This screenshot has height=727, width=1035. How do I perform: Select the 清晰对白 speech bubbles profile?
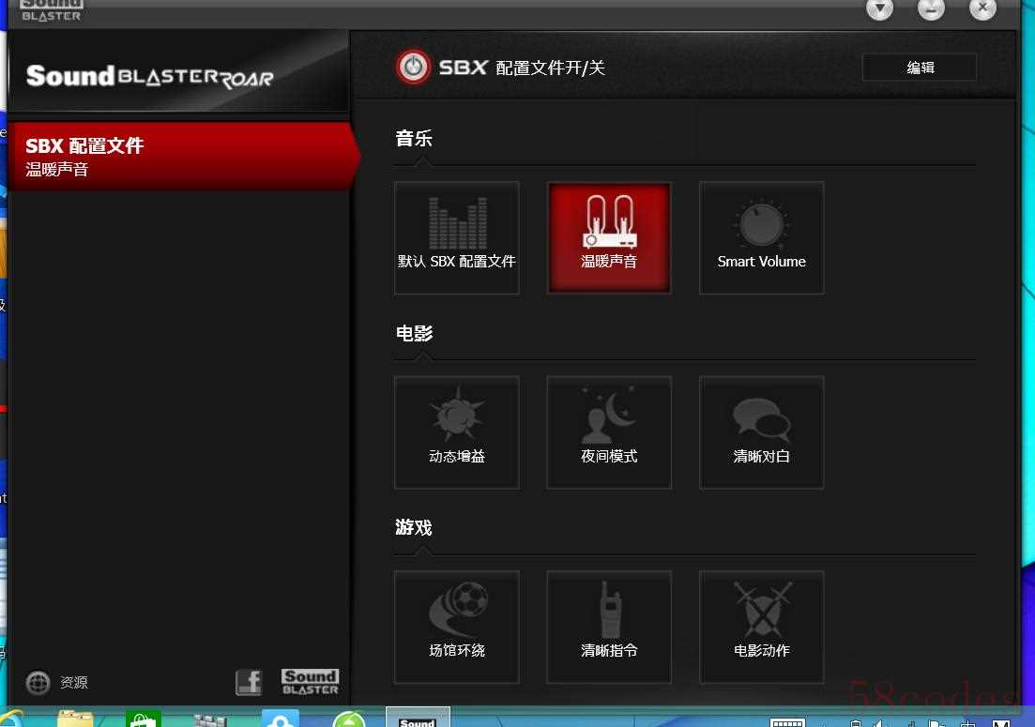[x=762, y=432]
